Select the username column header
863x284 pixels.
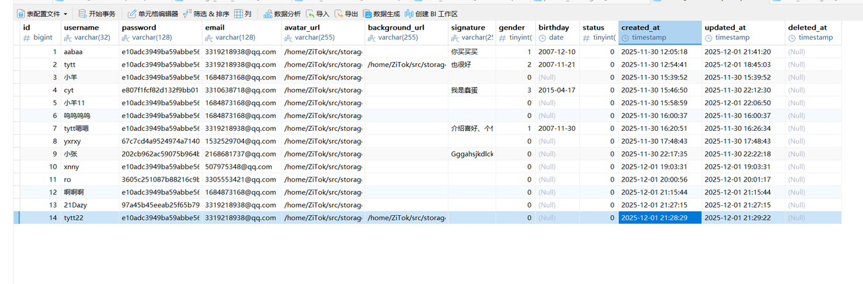coord(90,32)
